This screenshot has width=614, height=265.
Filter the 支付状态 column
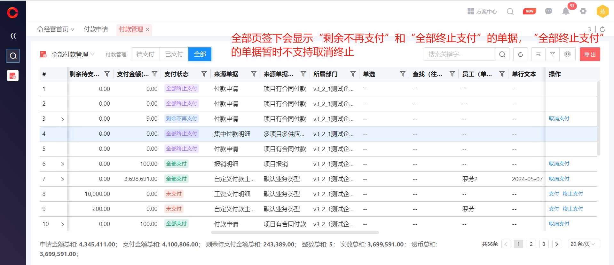pyautogui.click(x=204, y=74)
